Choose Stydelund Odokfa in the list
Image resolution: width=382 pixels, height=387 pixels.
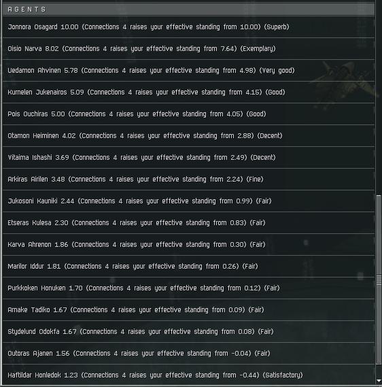tap(189, 331)
